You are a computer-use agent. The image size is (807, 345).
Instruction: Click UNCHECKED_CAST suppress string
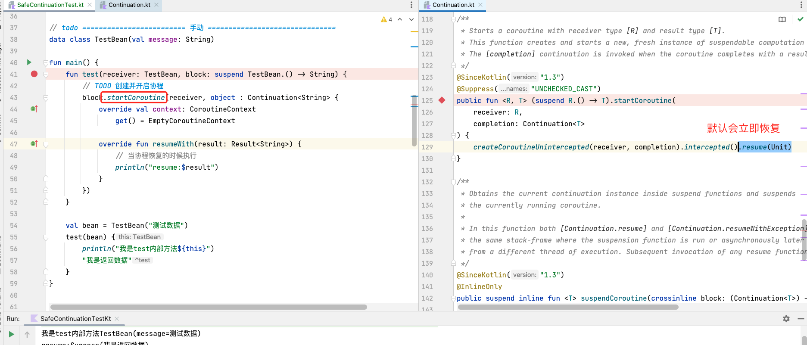pos(564,89)
